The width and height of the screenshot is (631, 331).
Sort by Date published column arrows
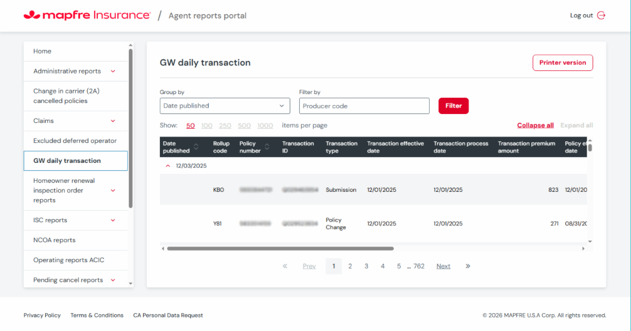coord(196,147)
